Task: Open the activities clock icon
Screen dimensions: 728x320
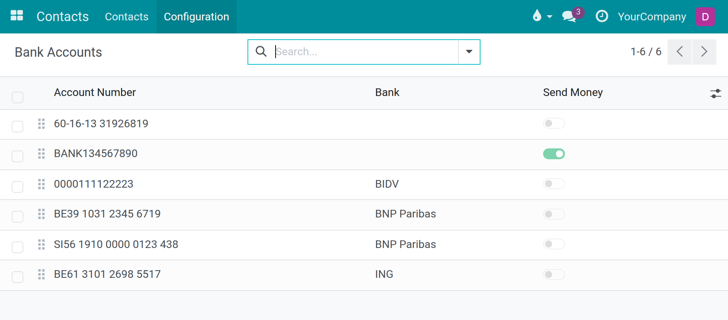Action: 602,16
